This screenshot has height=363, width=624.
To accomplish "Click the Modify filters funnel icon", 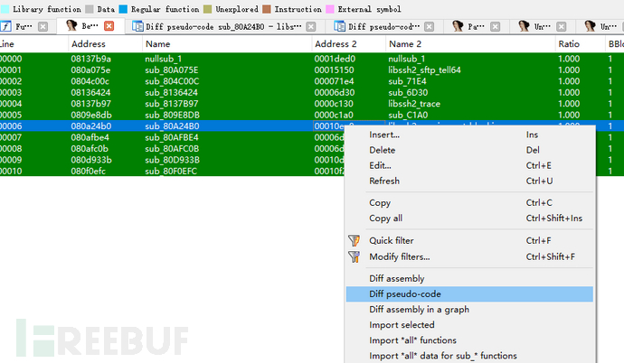I will tap(354, 256).
